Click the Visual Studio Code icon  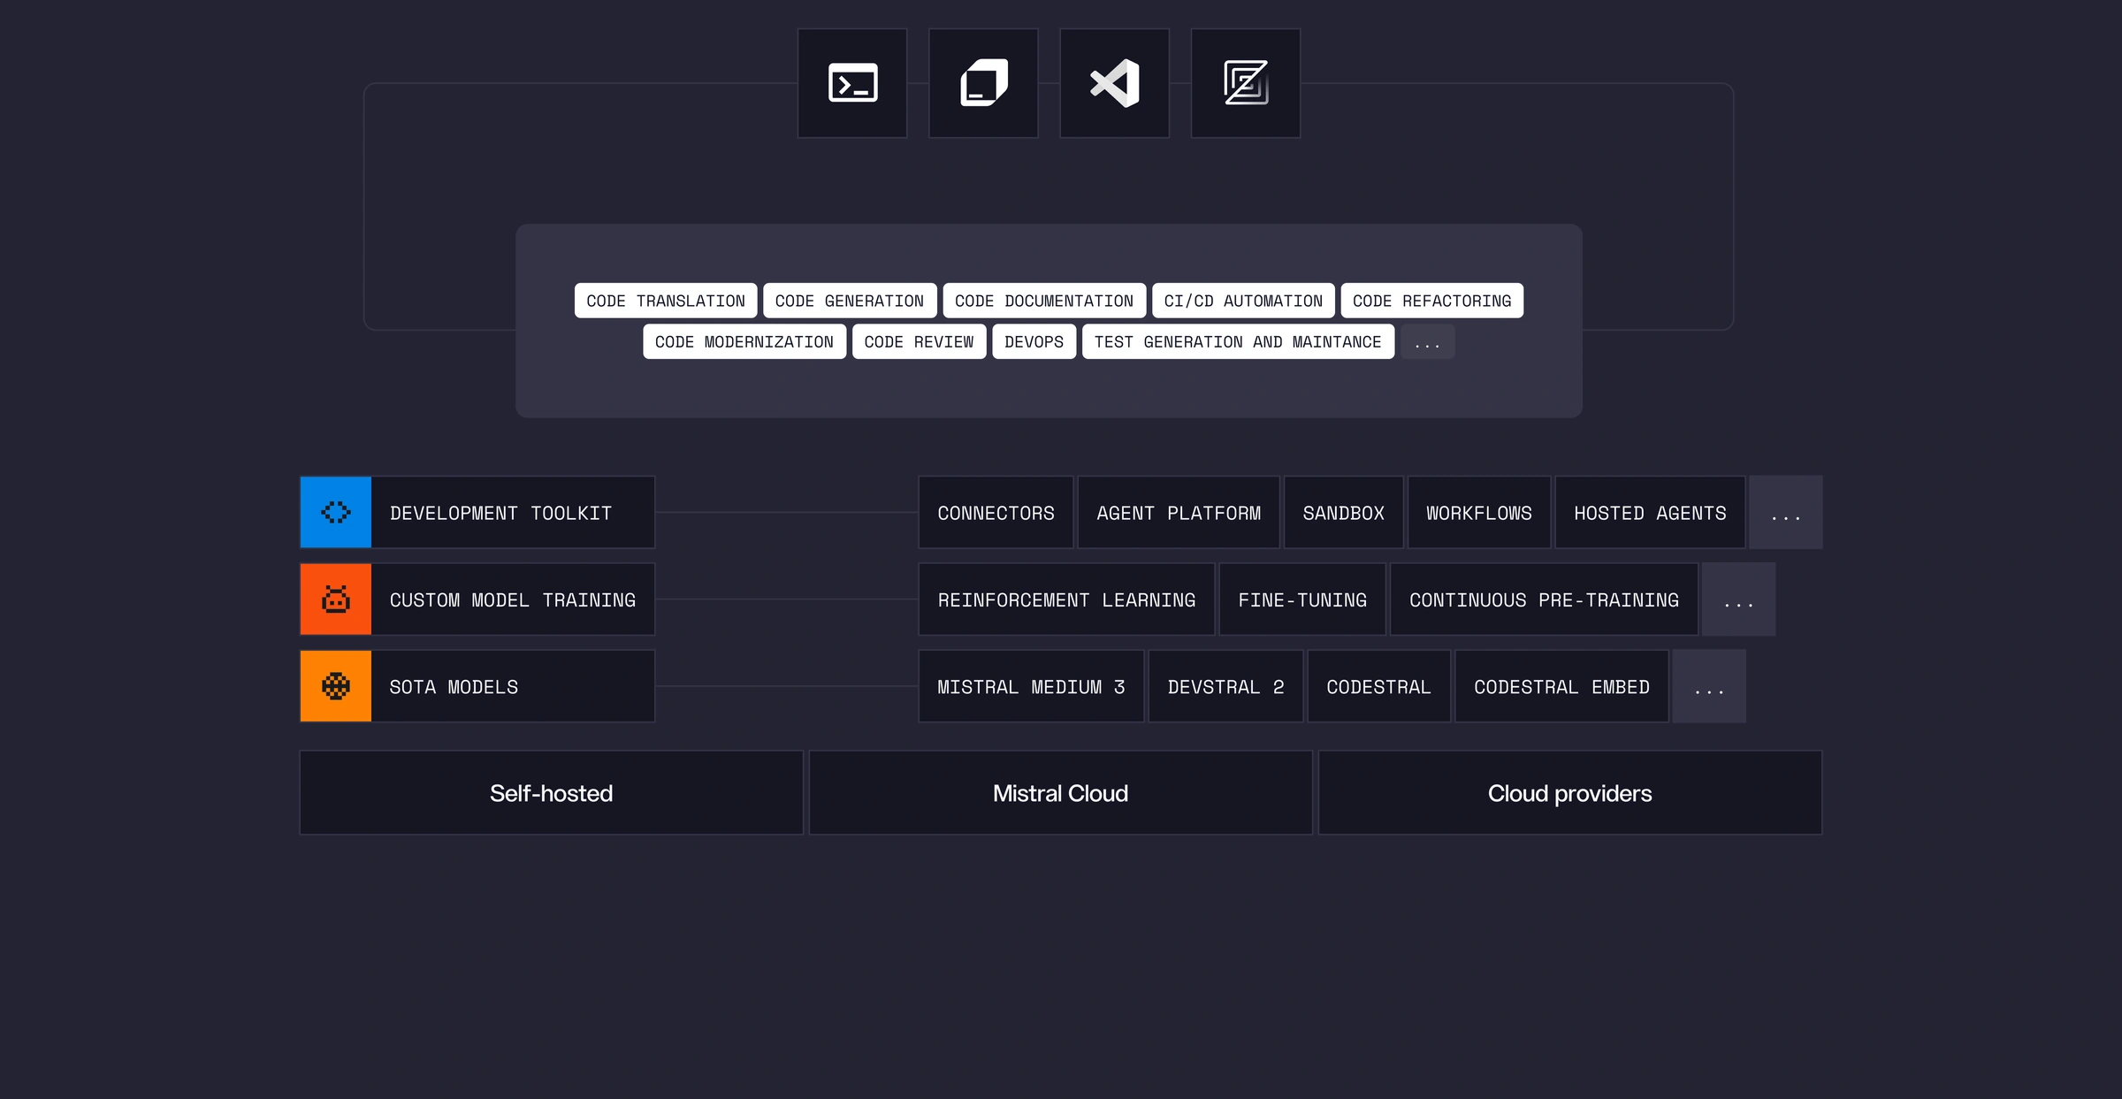click(x=1114, y=83)
